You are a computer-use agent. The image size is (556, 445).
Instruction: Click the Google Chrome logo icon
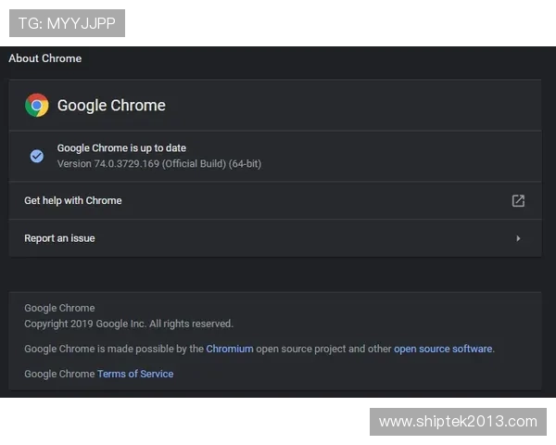(x=36, y=106)
